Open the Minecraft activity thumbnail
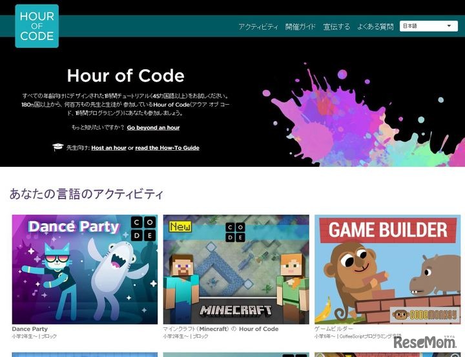The image size is (465, 357). [236, 270]
